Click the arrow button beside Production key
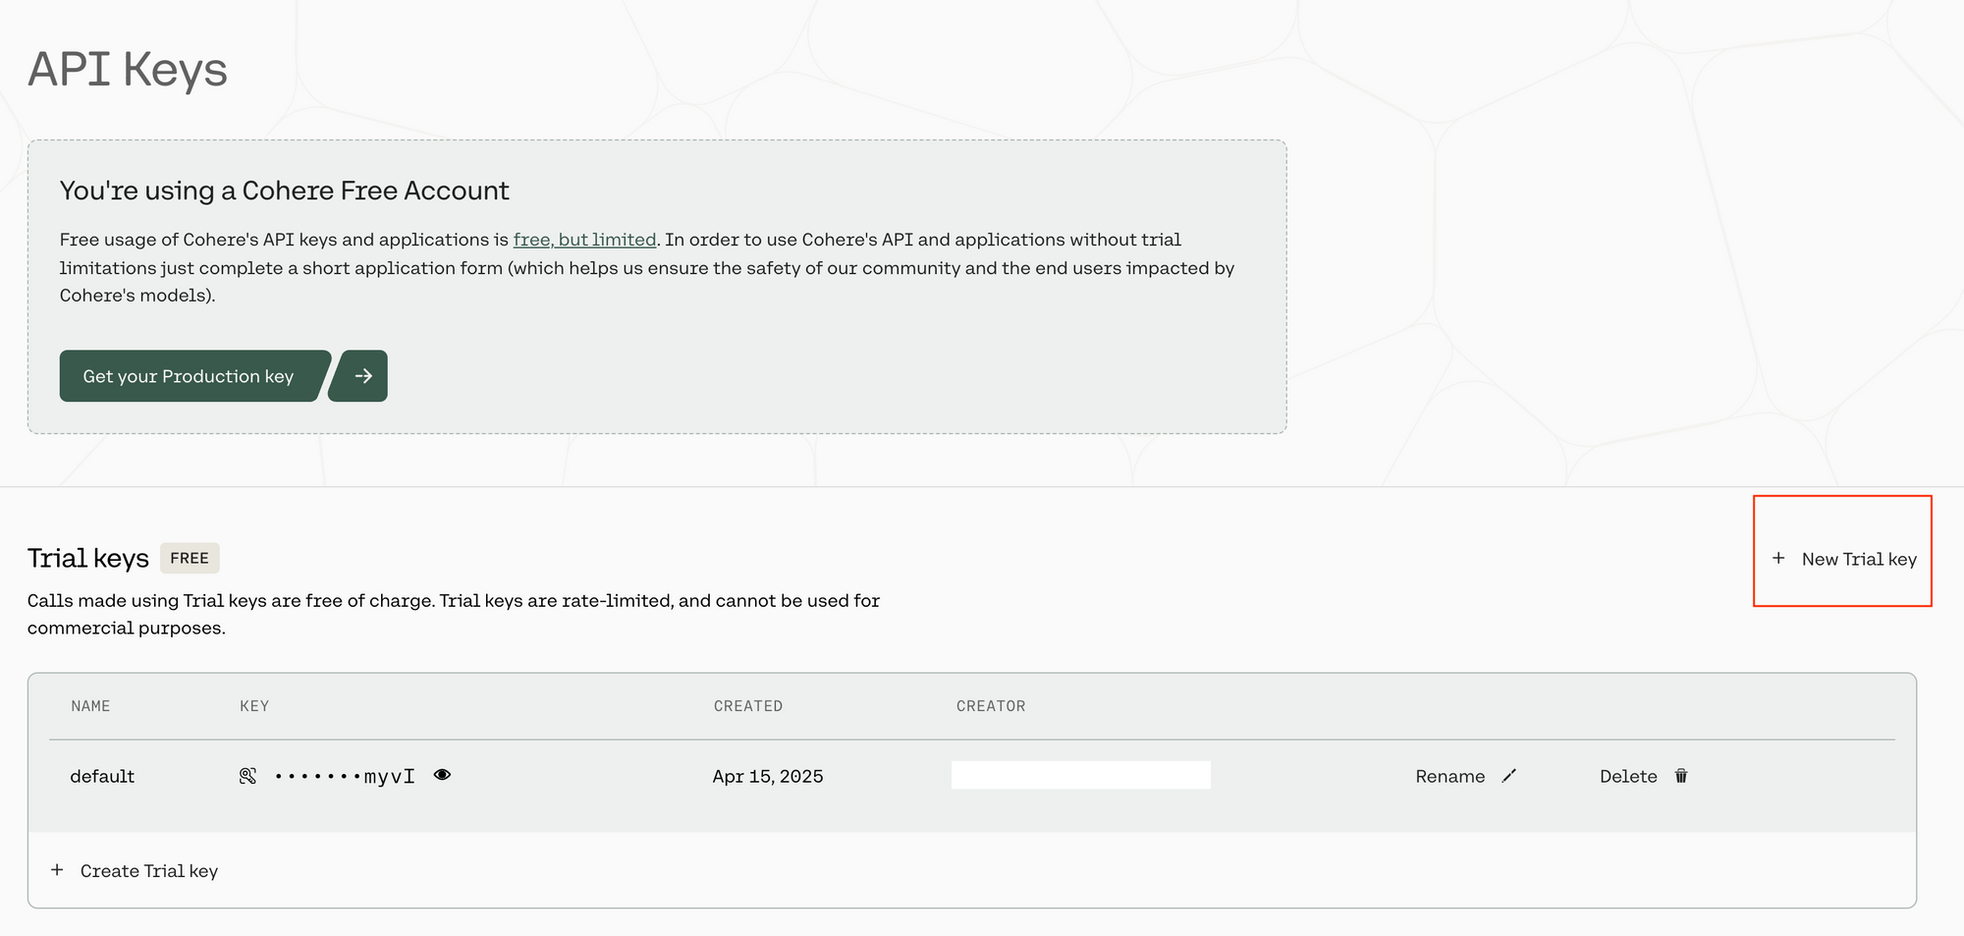1964x936 pixels. pos(359,376)
